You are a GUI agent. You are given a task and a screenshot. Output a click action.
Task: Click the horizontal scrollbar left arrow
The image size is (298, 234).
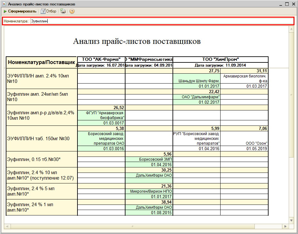click(x=6, y=226)
